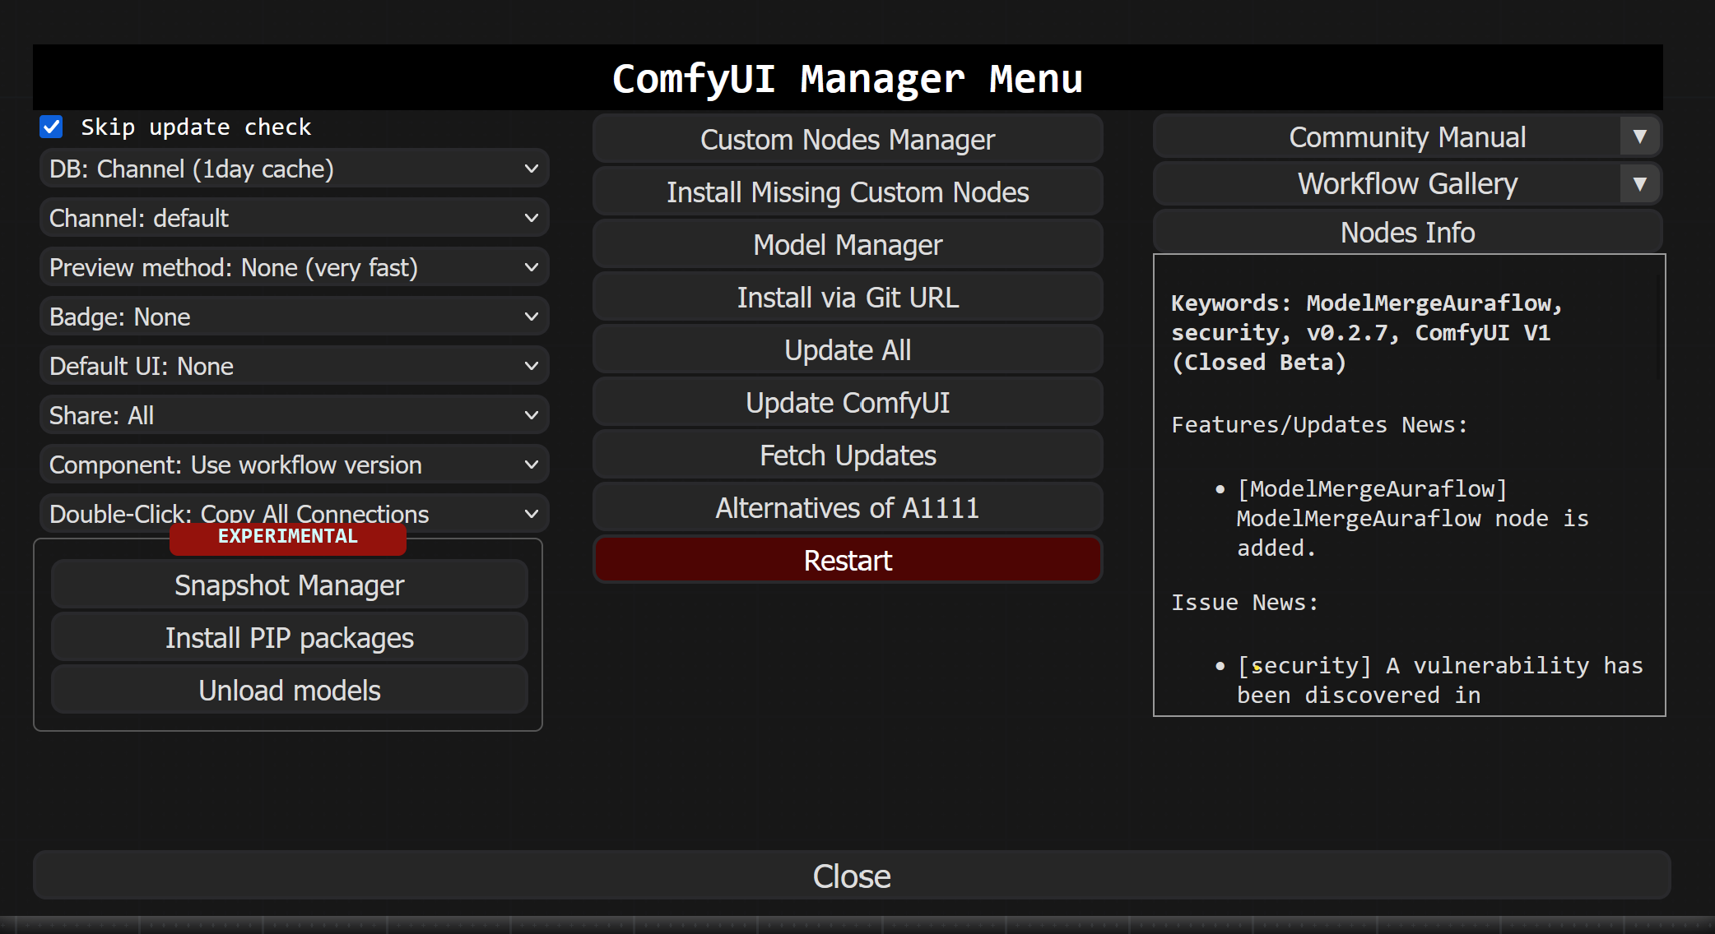Uncheck the Skip update check checkbox
1715x934 pixels.
(x=52, y=127)
